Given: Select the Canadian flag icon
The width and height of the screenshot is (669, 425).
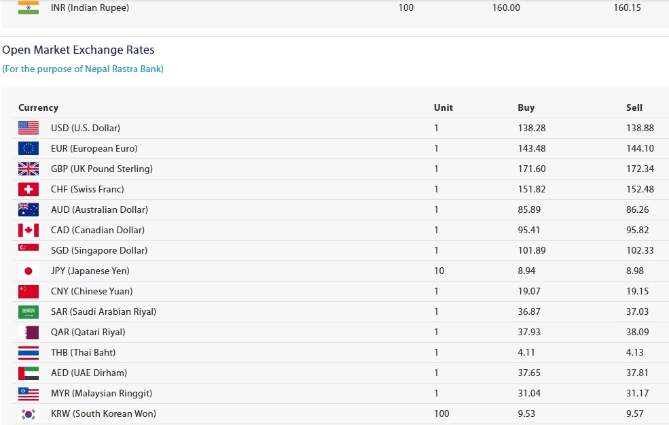Looking at the screenshot, I should (29, 230).
